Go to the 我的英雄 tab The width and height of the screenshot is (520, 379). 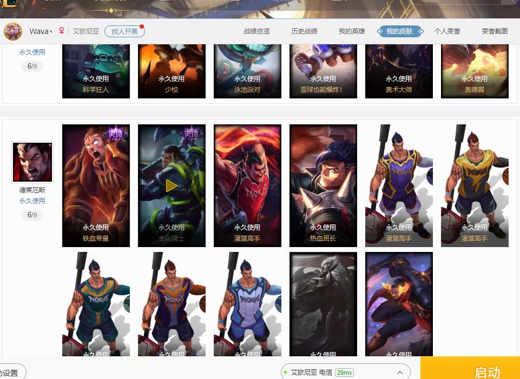pos(352,31)
